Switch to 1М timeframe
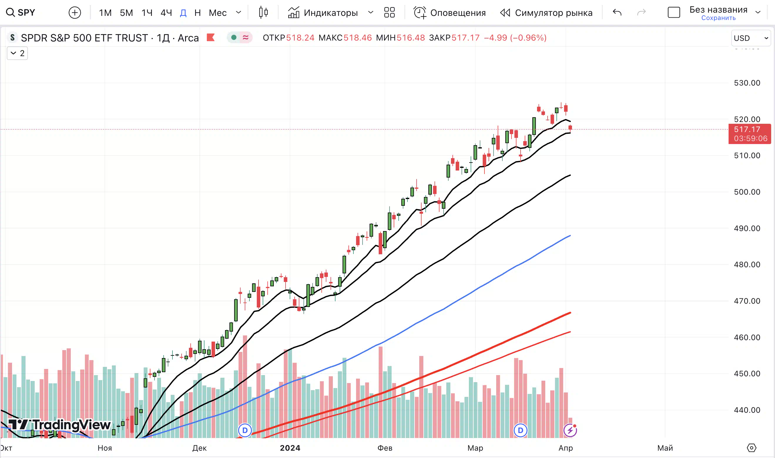Viewport: 775px width, 458px height. pos(105,13)
